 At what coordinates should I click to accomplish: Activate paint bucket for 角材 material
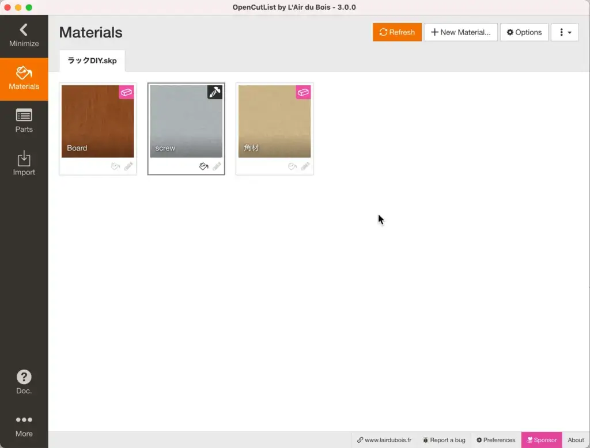(x=292, y=166)
